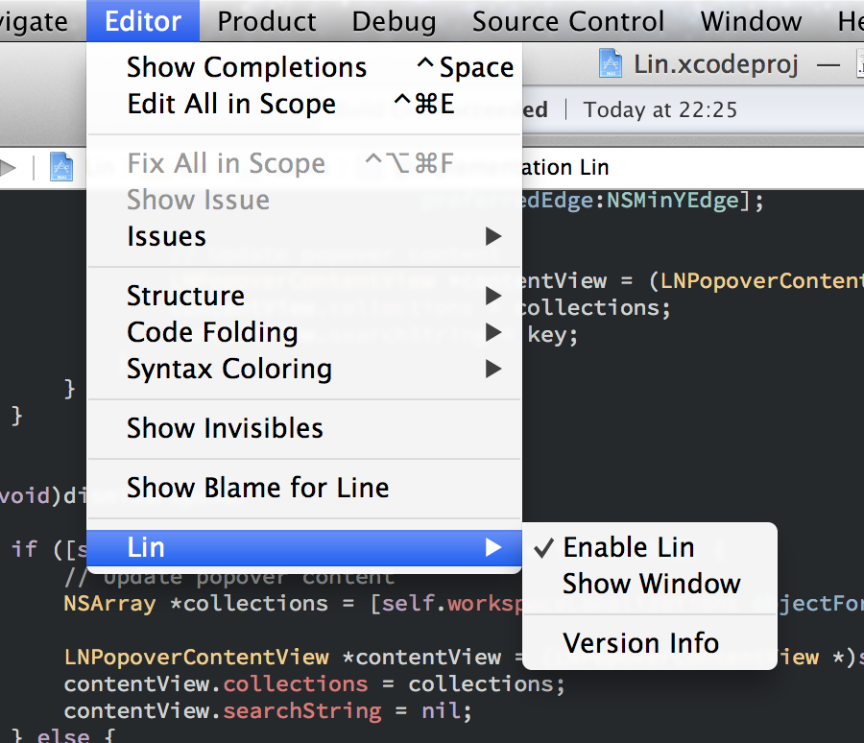Click the Lin.xcodeproj file icon in title bar
The image size is (864, 743).
[612, 64]
